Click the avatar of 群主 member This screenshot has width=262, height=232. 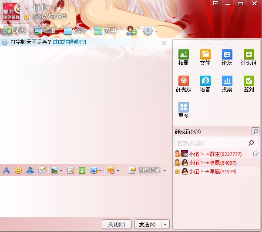click(185, 154)
